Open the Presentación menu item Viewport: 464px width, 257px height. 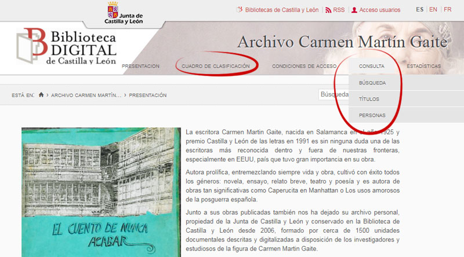tap(140, 66)
